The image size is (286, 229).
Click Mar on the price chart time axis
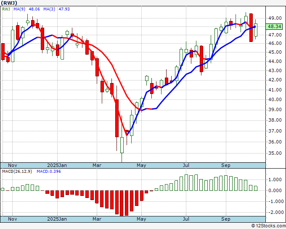click(97, 165)
